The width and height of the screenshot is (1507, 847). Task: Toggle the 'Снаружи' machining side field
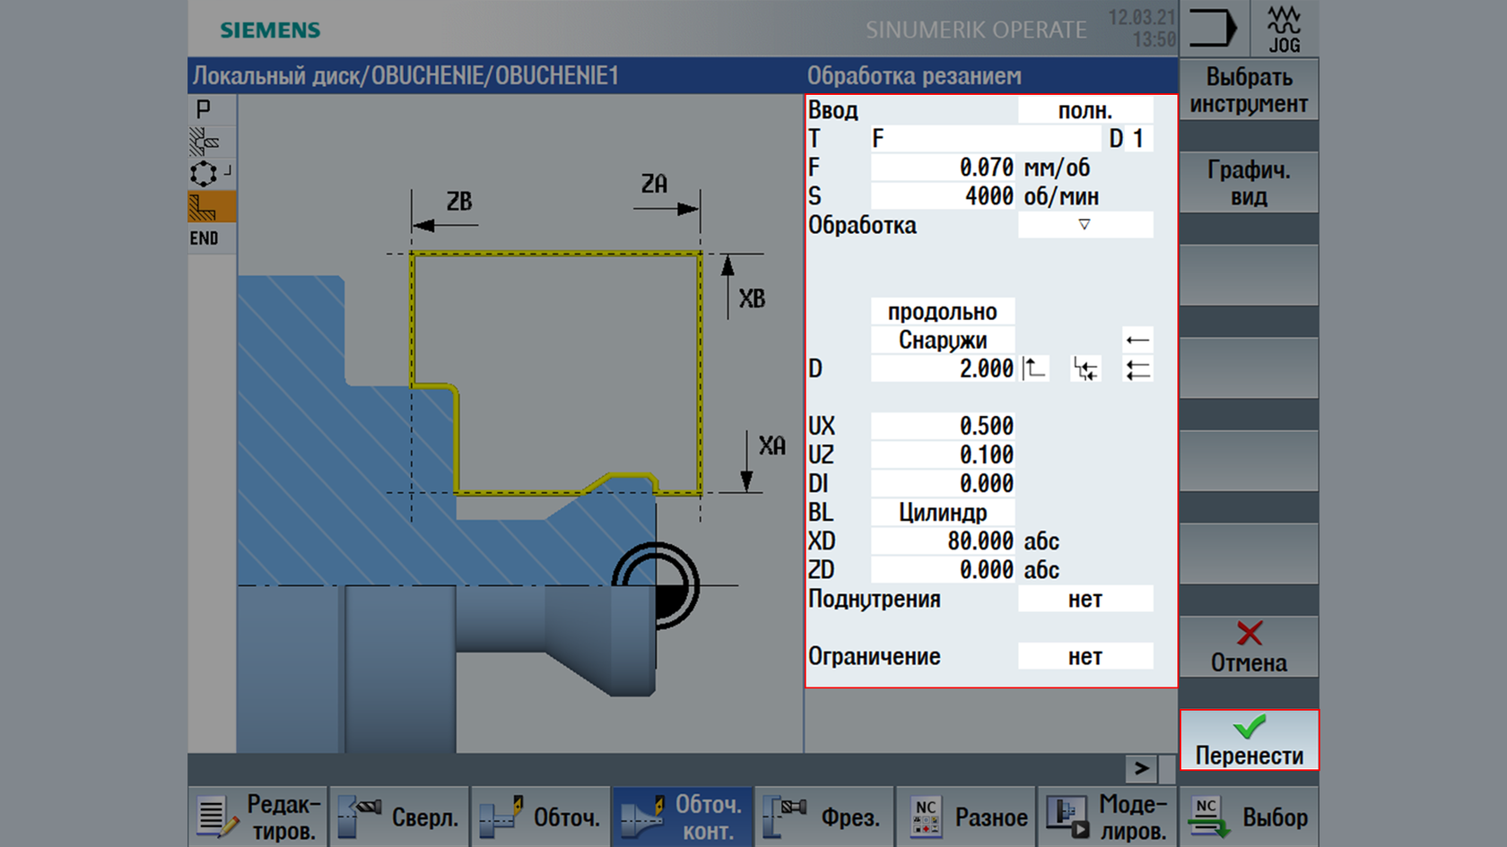point(943,340)
